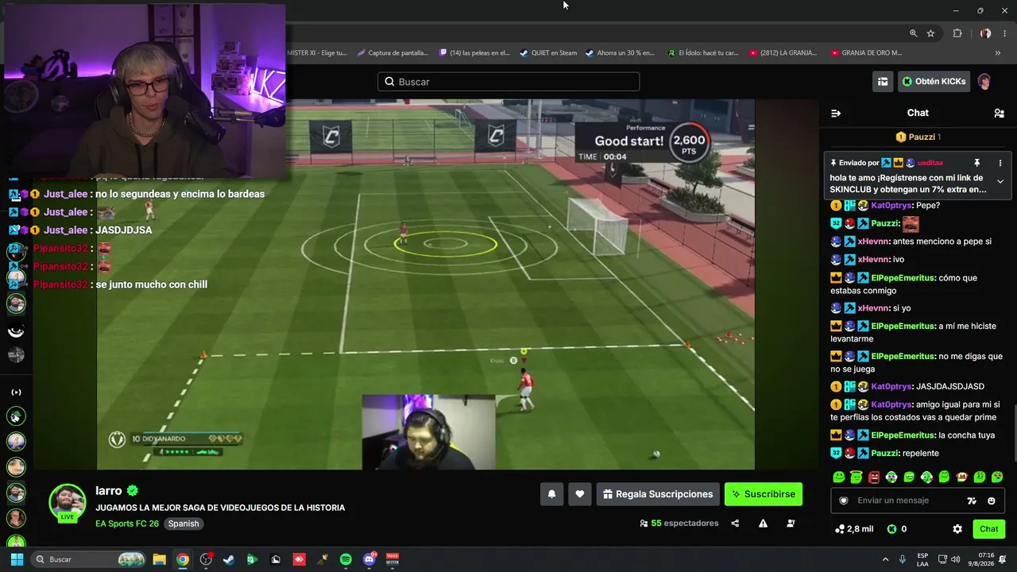The width and height of the screenshot is (1017, 572).
Task: Click the Spanish language tag
Action: pyautogui.click(x=184, y=524)
